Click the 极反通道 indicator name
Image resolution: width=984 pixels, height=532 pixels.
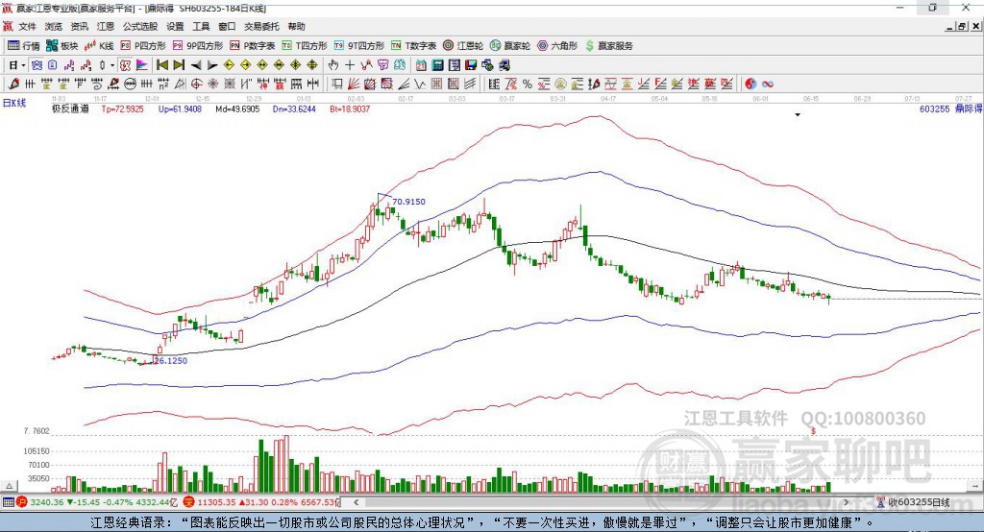point(70,109)
